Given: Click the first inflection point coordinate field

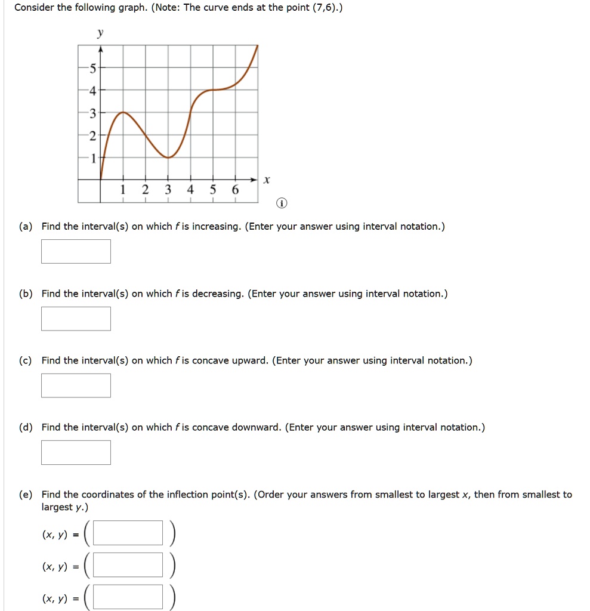Looking at the screenshot, I should (128, 533).
